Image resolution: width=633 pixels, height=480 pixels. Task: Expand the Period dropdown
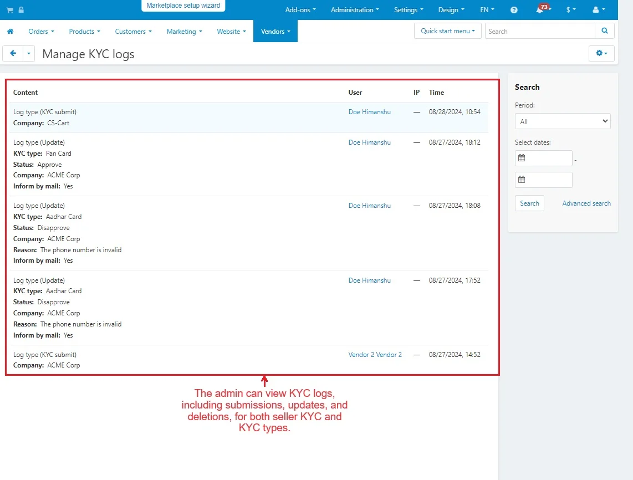click(562, 121)
